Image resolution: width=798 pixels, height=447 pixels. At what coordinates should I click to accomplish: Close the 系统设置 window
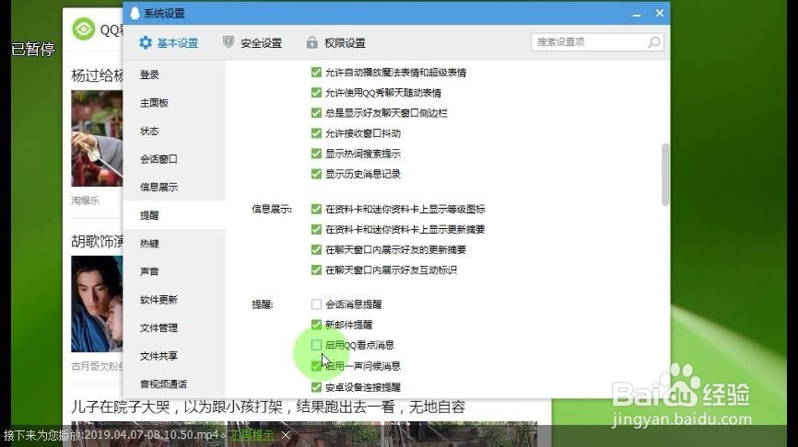tap(660, 13)
